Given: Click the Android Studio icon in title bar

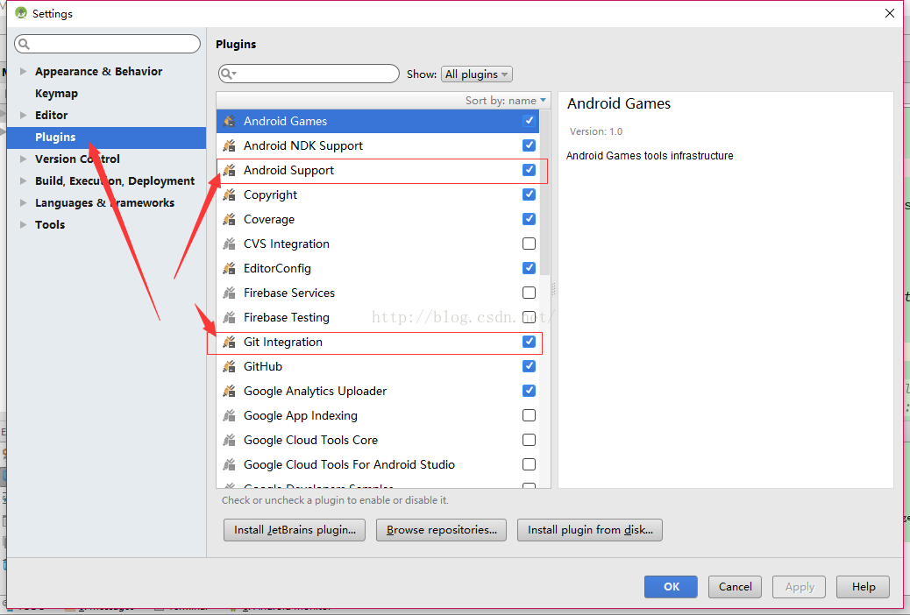Looking at the screenshot, I should point(21,13).
